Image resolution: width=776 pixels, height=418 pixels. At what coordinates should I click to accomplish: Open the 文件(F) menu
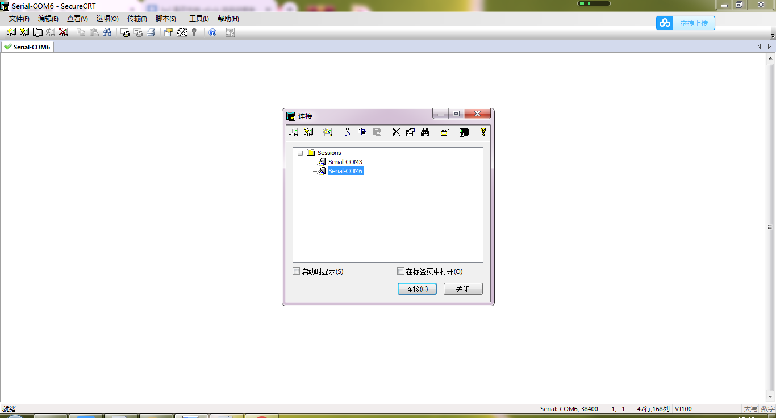point(19,19)
